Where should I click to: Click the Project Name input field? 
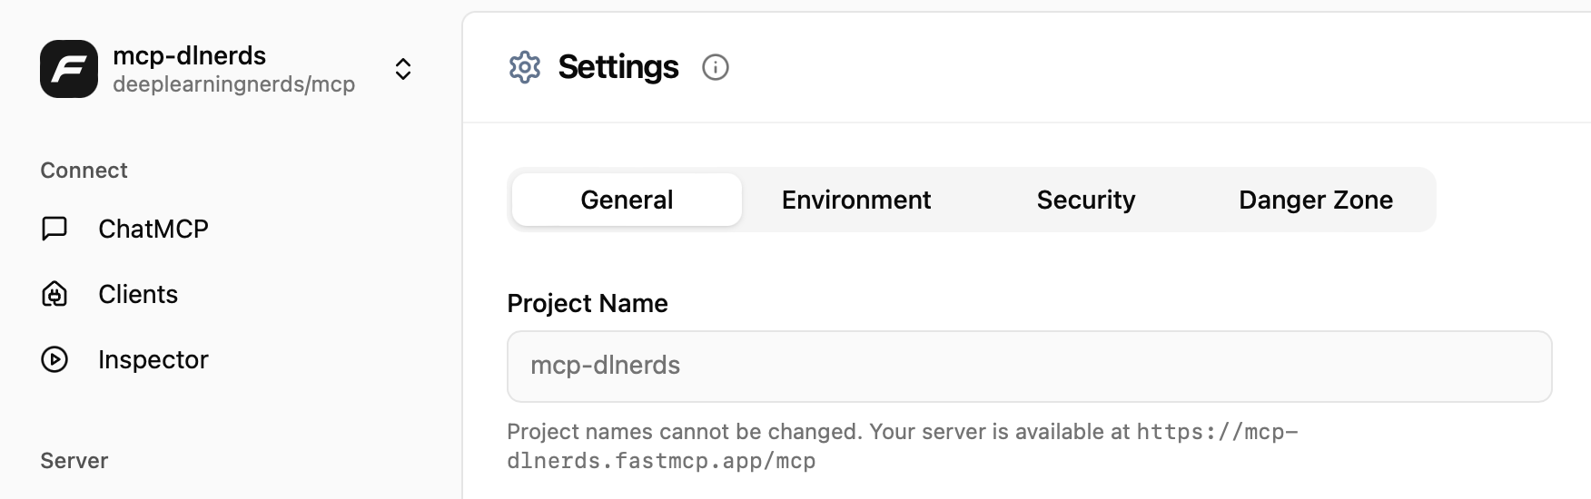(1030, 367)
